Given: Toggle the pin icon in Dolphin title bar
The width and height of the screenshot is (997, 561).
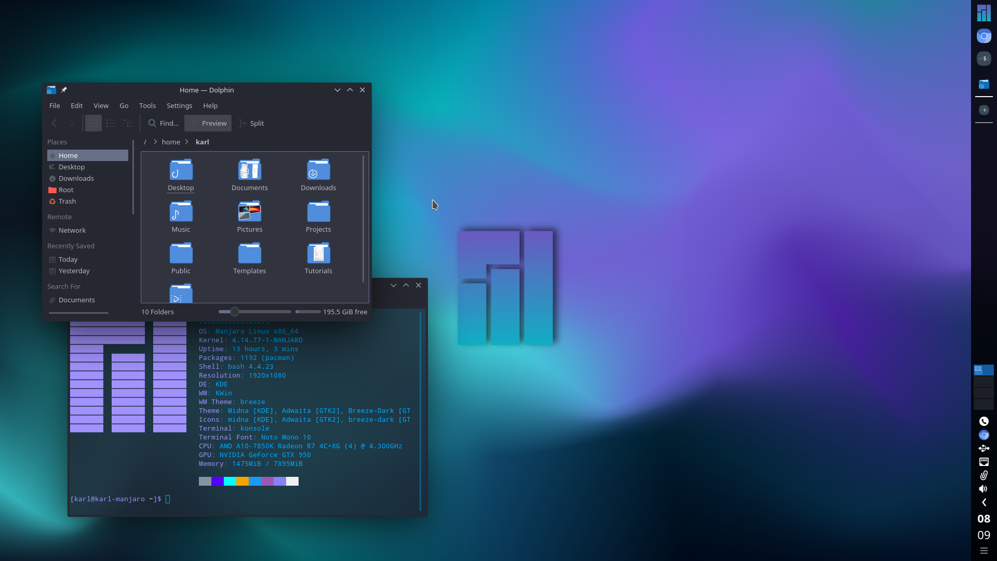Looking at the screenshot, I should pos(64,90).
